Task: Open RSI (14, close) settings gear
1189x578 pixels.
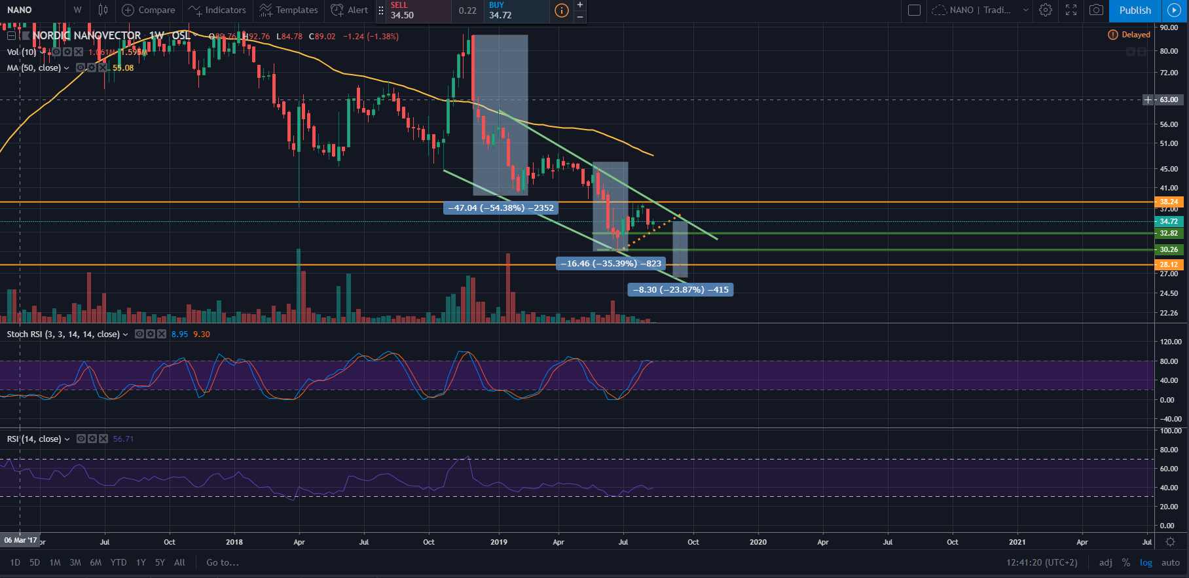Action: click(x=92, y=439)
